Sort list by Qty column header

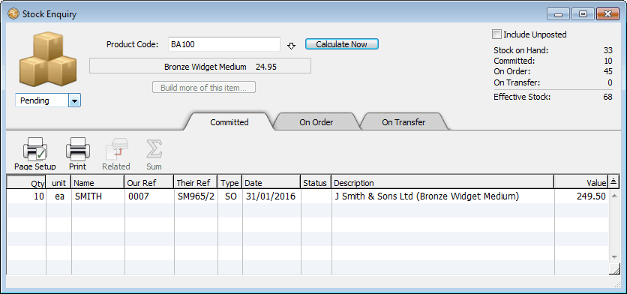point(26,182)
